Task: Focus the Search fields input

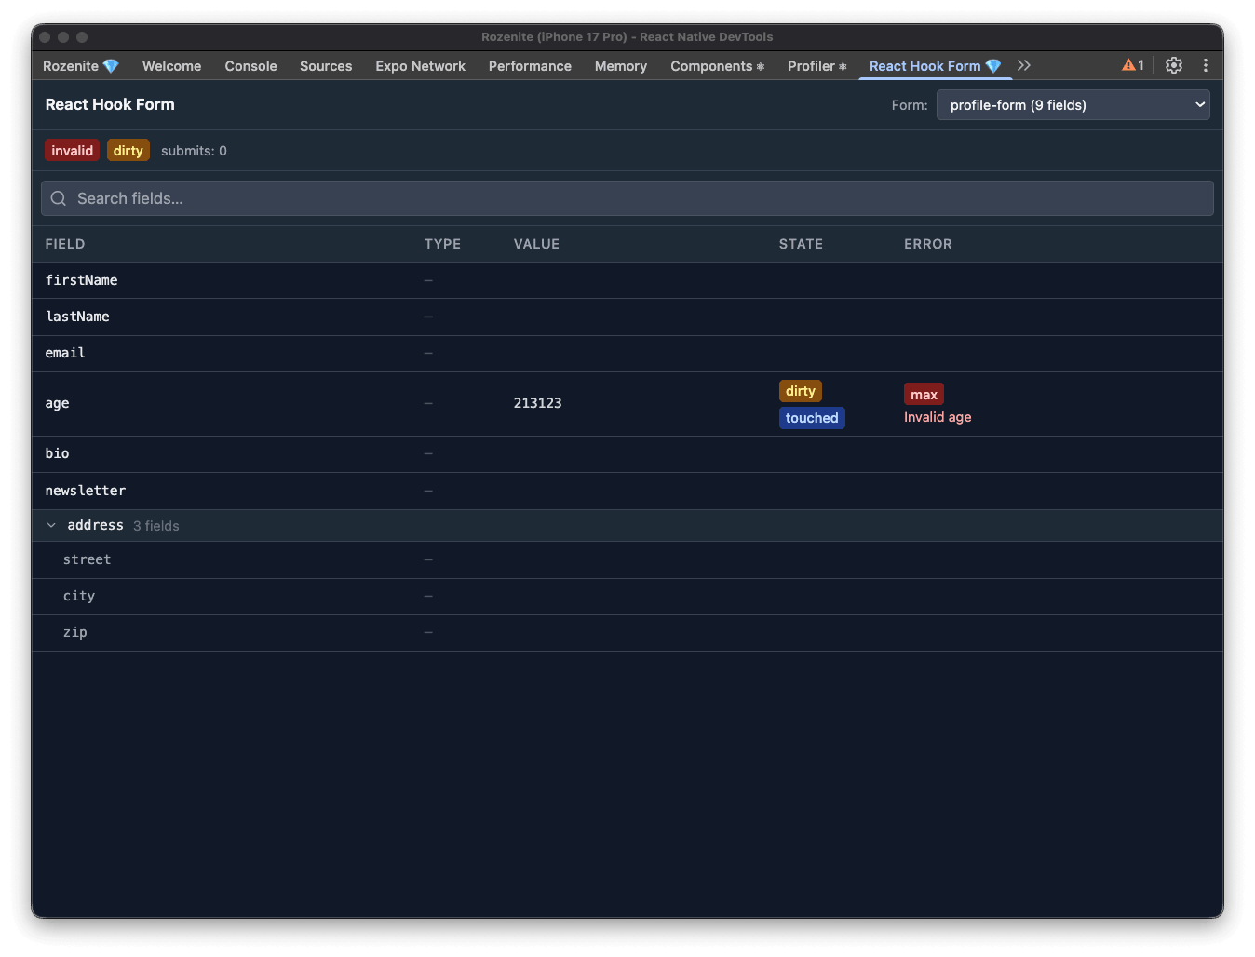Action: [x=627, y=198]
